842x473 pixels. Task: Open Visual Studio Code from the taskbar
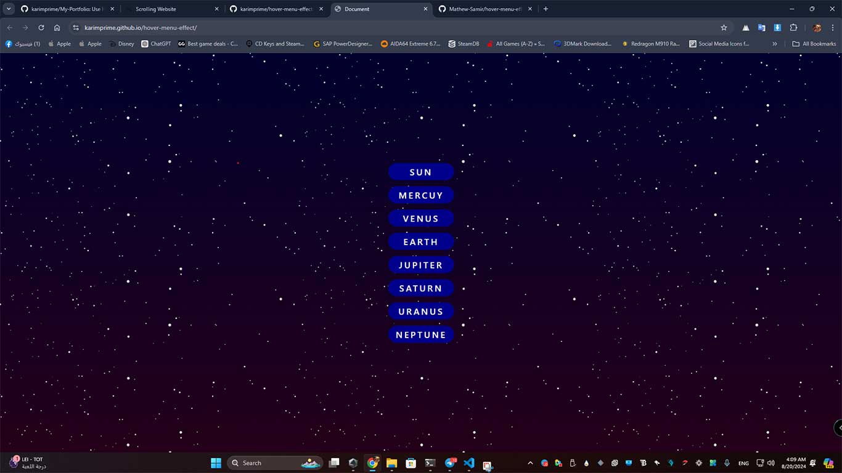click(x=468, y=463)
